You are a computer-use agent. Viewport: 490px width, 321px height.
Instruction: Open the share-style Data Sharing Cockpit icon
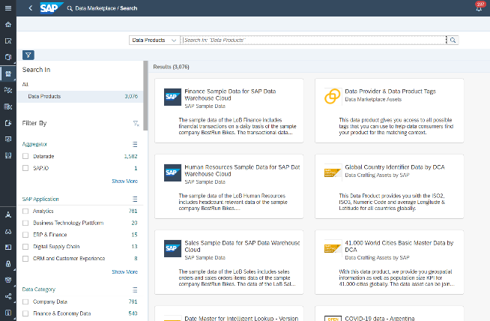pos(8,296)
